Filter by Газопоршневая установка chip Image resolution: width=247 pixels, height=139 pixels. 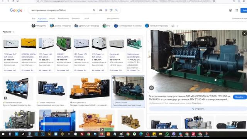pos(128,26)
